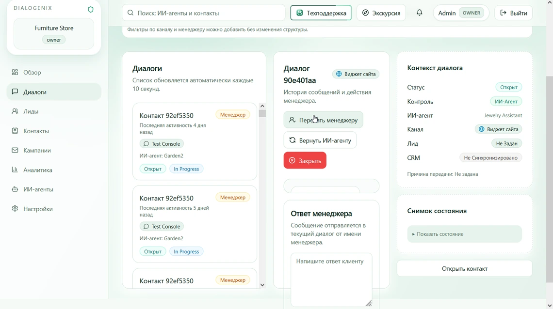Viewport: 553px width, 309px height.
Task: Click Открыть контакт button
Action: pos(465,268)
